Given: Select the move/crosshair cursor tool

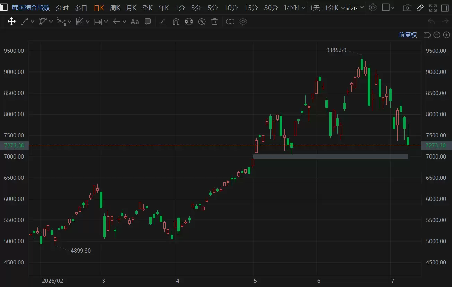Looking at the screenshot, I should (x=11, y=22).
